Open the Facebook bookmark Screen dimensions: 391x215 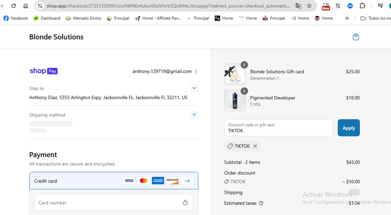16,18
